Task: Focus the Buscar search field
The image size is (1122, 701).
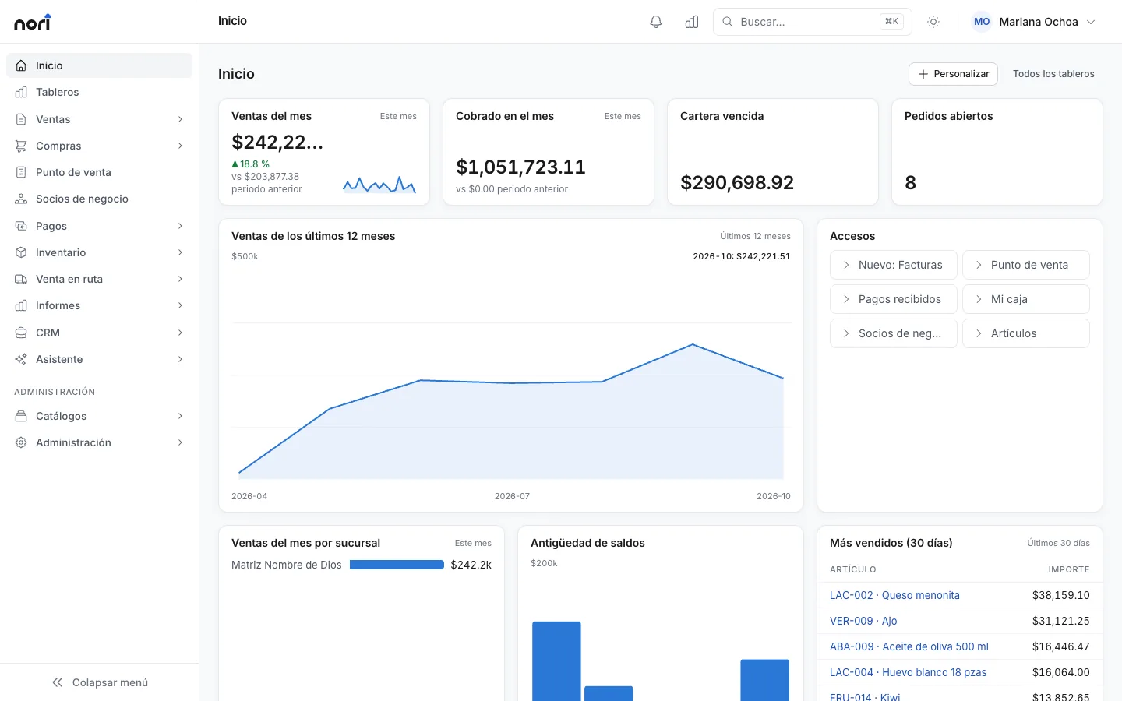Action: coord(813,22)
